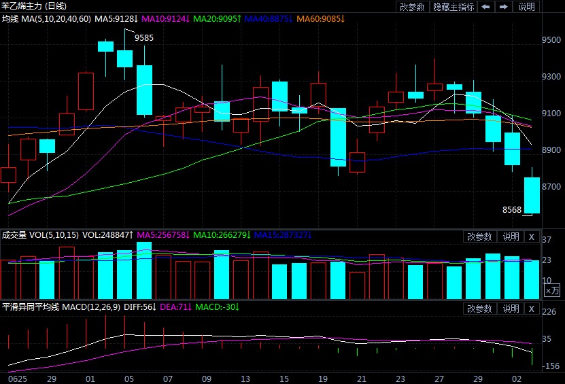
Task: Click the right arrow navigation button
Action: 504,7
